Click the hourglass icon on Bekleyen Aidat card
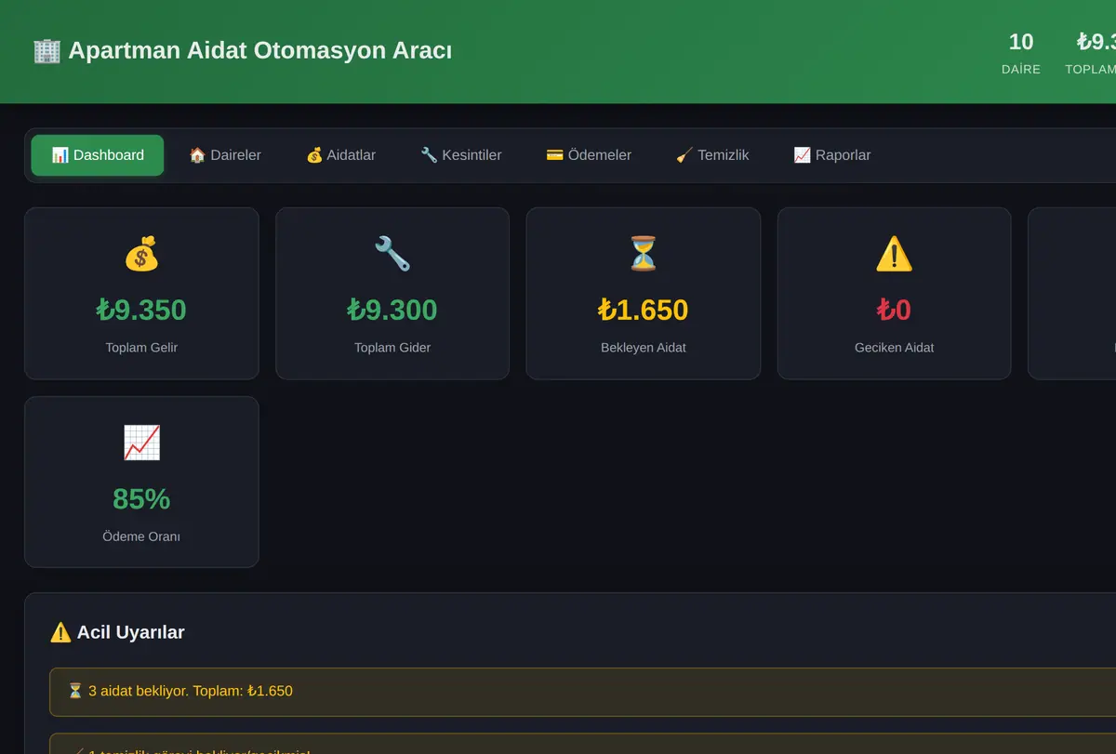This screenshot has height=754, width=1116. click(x=644, y=254)
